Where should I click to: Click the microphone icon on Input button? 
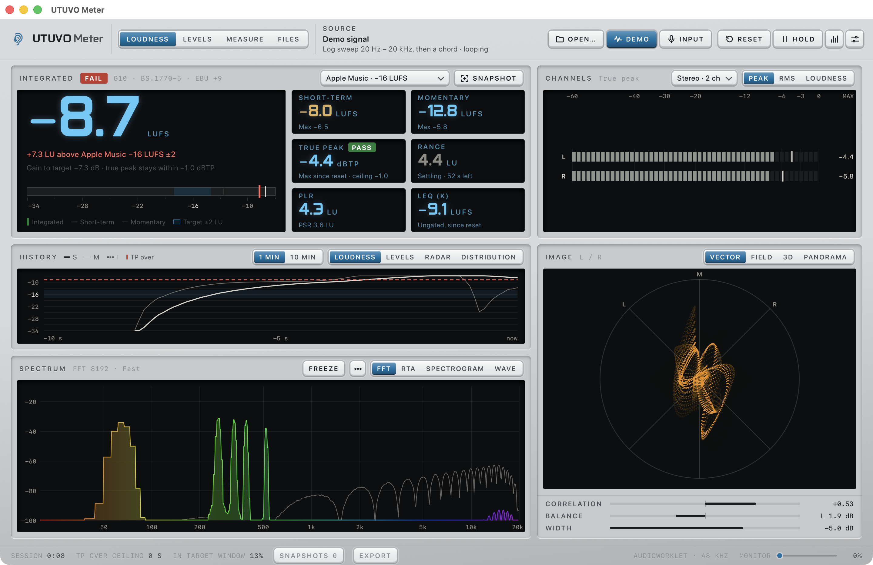(671, 39)
